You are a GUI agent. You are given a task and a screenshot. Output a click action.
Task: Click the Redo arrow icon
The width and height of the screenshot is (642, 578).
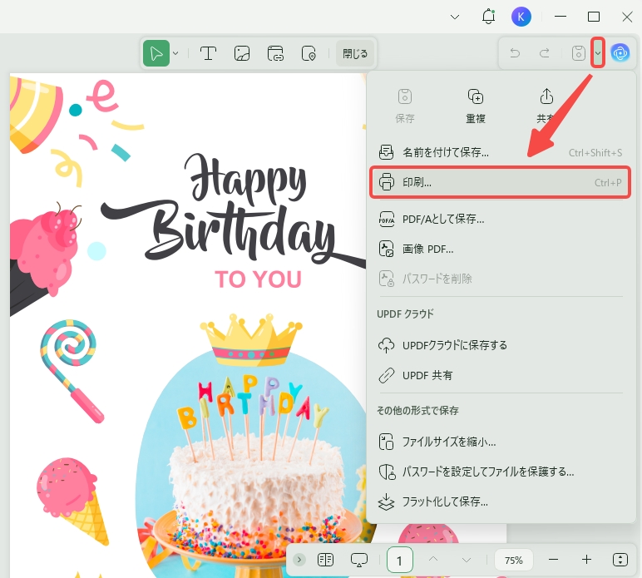(545, 52)
